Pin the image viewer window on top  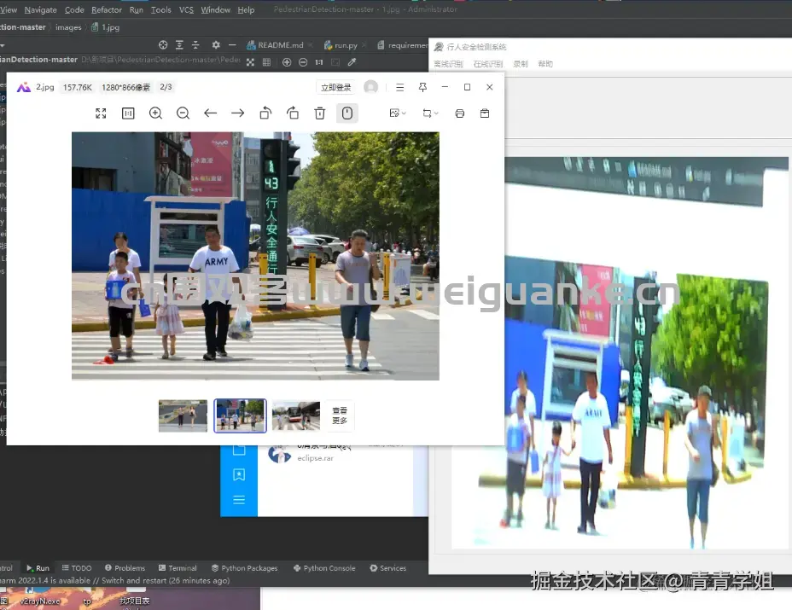click(422, 87)
